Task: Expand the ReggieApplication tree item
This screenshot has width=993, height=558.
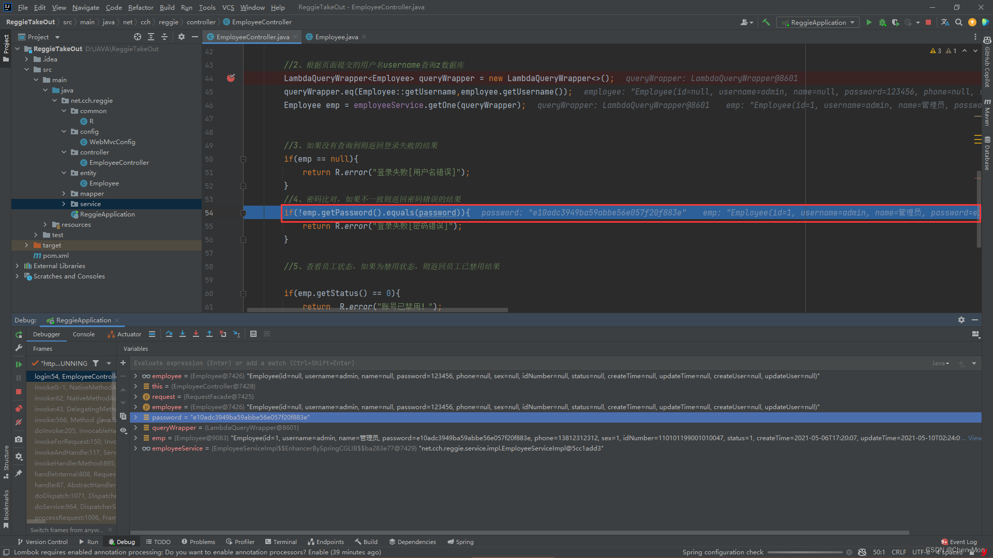Action: click(108, 214)
